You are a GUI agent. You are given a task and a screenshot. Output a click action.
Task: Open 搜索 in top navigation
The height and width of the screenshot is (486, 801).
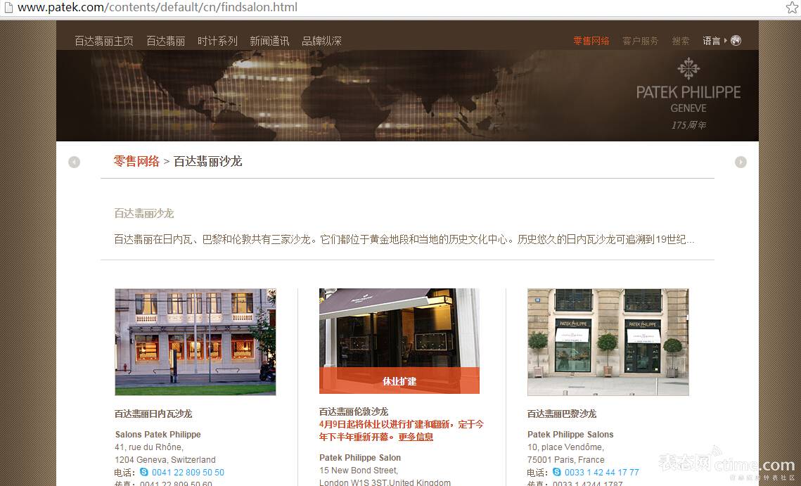(x=681, y=41)
